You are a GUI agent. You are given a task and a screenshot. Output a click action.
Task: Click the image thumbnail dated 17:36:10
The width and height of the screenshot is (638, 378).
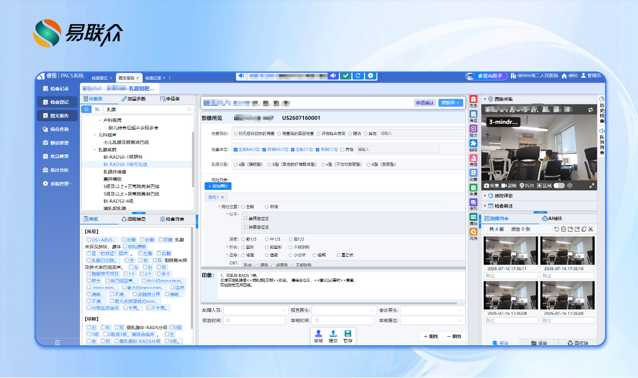point(567,251)
